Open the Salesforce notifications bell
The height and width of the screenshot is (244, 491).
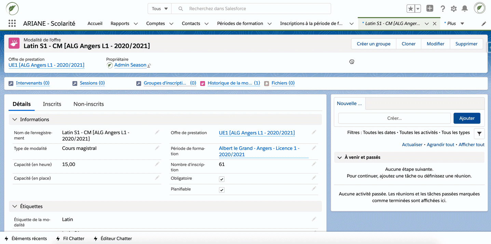tap(464, 9)
